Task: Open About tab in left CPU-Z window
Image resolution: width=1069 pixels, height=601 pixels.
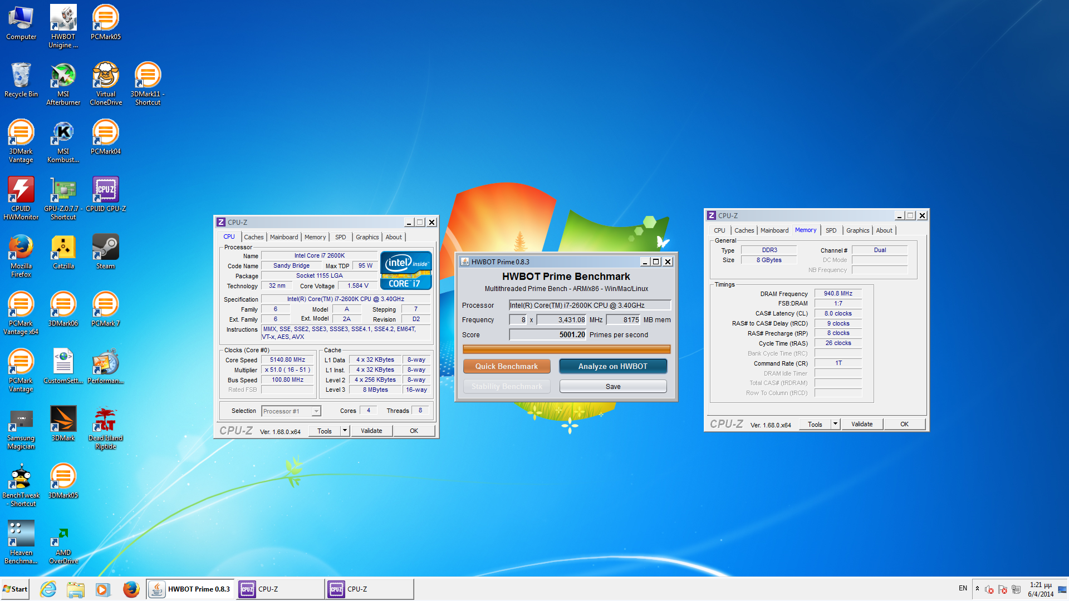Action: point(394,237)
